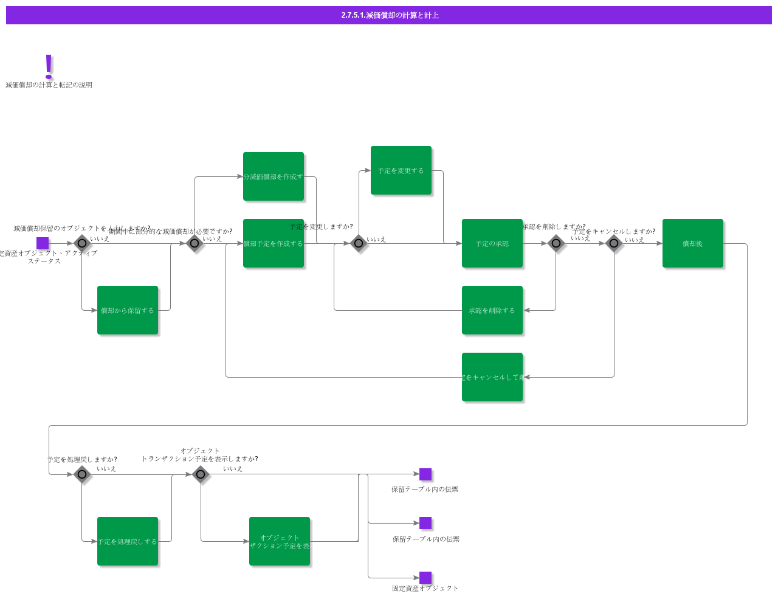
Task: Select gateway asking if partial depreciation 必要ですか?
Action: pyautogui.click(x=194, y=243)
